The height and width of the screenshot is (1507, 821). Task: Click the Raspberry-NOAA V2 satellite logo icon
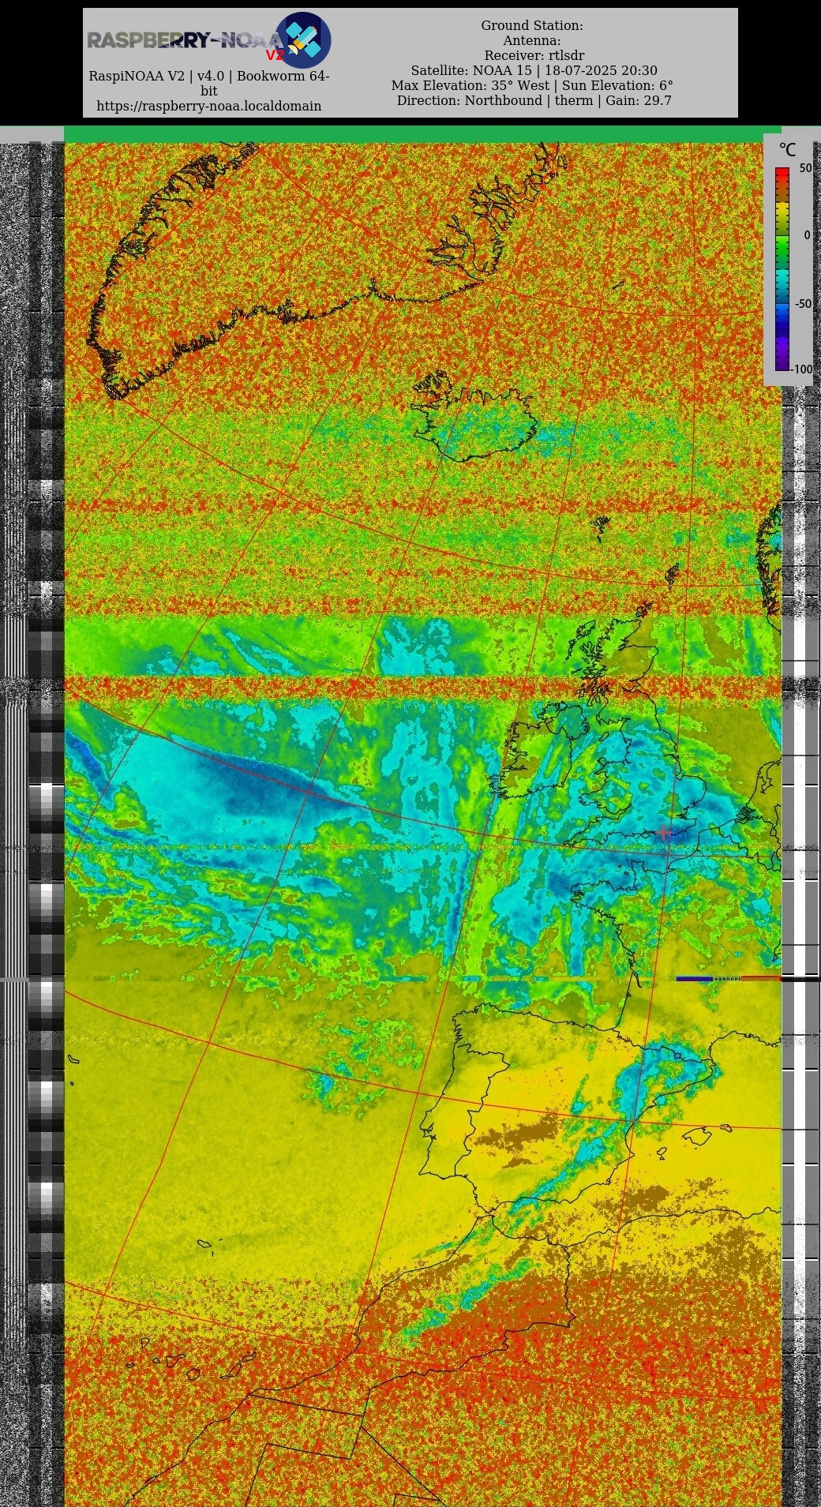[303, 39]
